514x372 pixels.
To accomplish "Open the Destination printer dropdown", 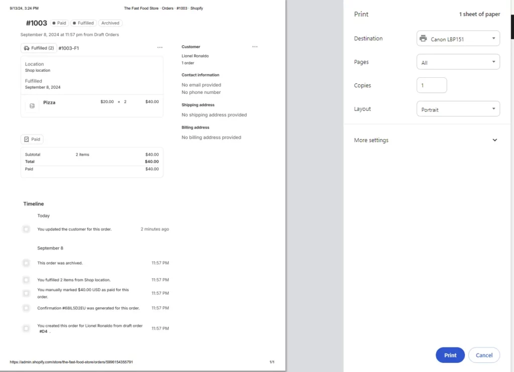I will click(x=458, y=39).
